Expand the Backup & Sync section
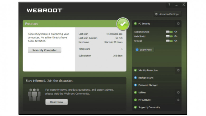Viewport: 206px width, 116px height. (146, 78)
